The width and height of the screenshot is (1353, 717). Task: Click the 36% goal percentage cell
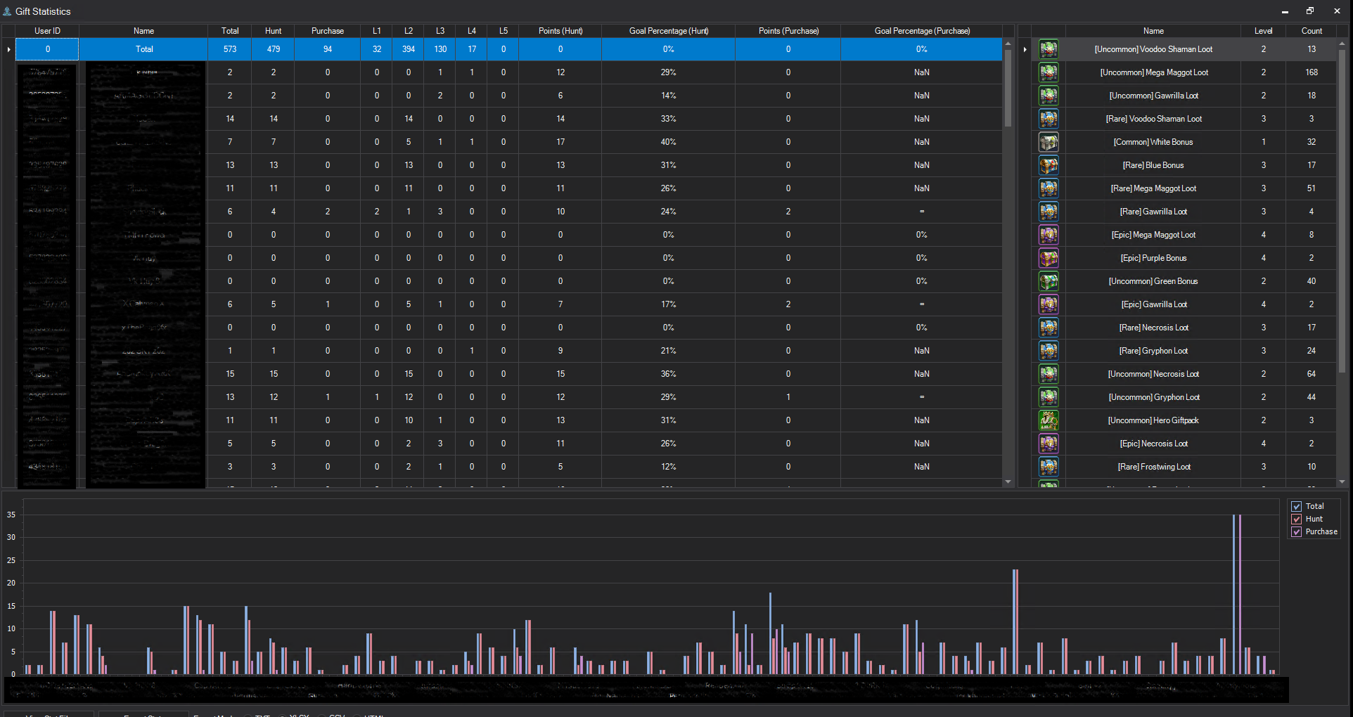(x=669, y=374)
